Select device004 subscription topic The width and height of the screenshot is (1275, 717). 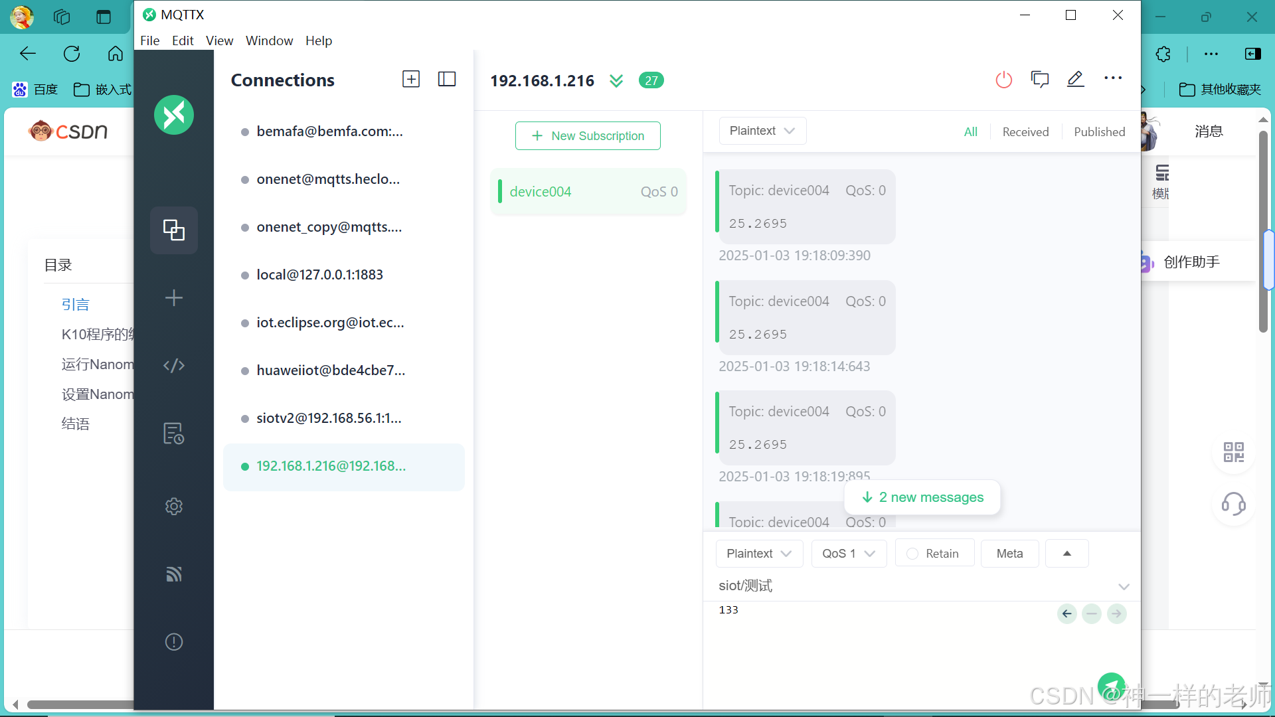click(588, 191)
